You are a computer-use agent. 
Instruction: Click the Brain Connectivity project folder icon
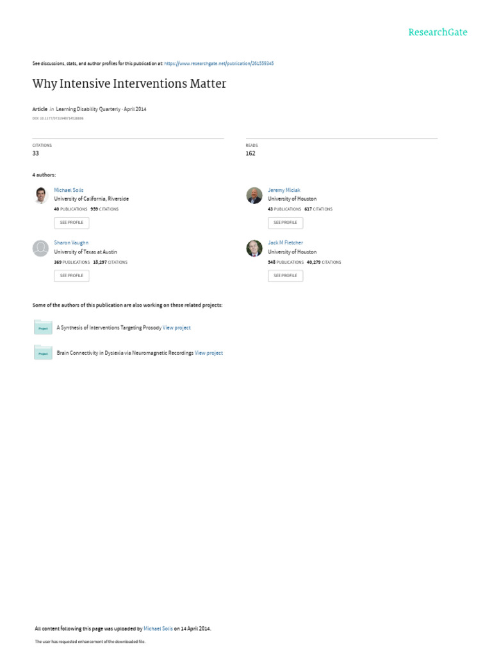click(x=43, y=352)
